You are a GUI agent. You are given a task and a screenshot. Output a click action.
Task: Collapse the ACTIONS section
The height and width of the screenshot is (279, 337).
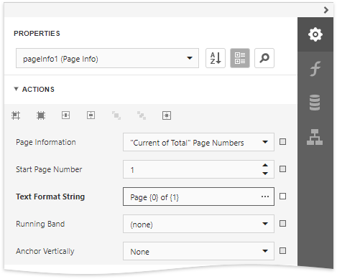tap(16, 89)
